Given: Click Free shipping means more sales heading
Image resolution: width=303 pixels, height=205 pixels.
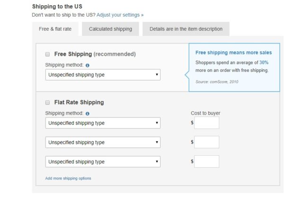Looking at the screenshot, I should 233,53.
